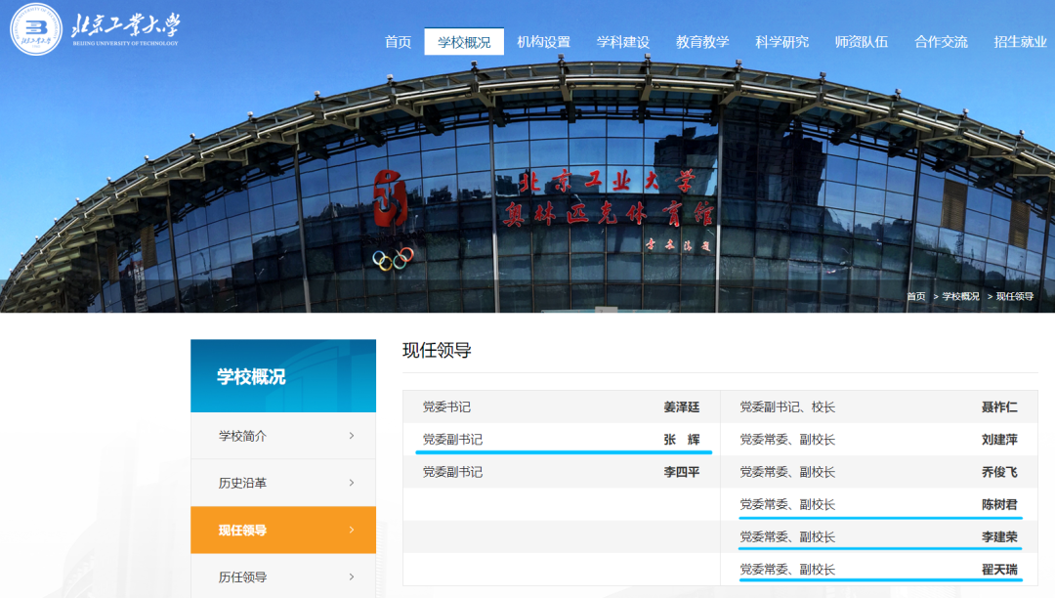The height and width of the screenshot is (598, 1055).
Task: Click the name 聂祚仁
Action: (x=999, y=406)
